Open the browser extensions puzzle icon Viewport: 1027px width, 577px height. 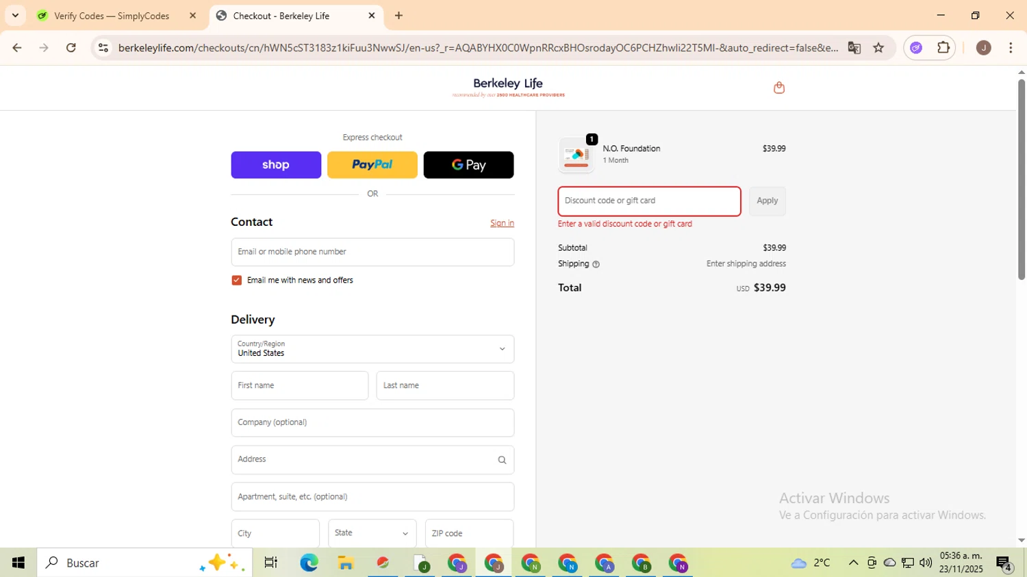pos(943,48)
